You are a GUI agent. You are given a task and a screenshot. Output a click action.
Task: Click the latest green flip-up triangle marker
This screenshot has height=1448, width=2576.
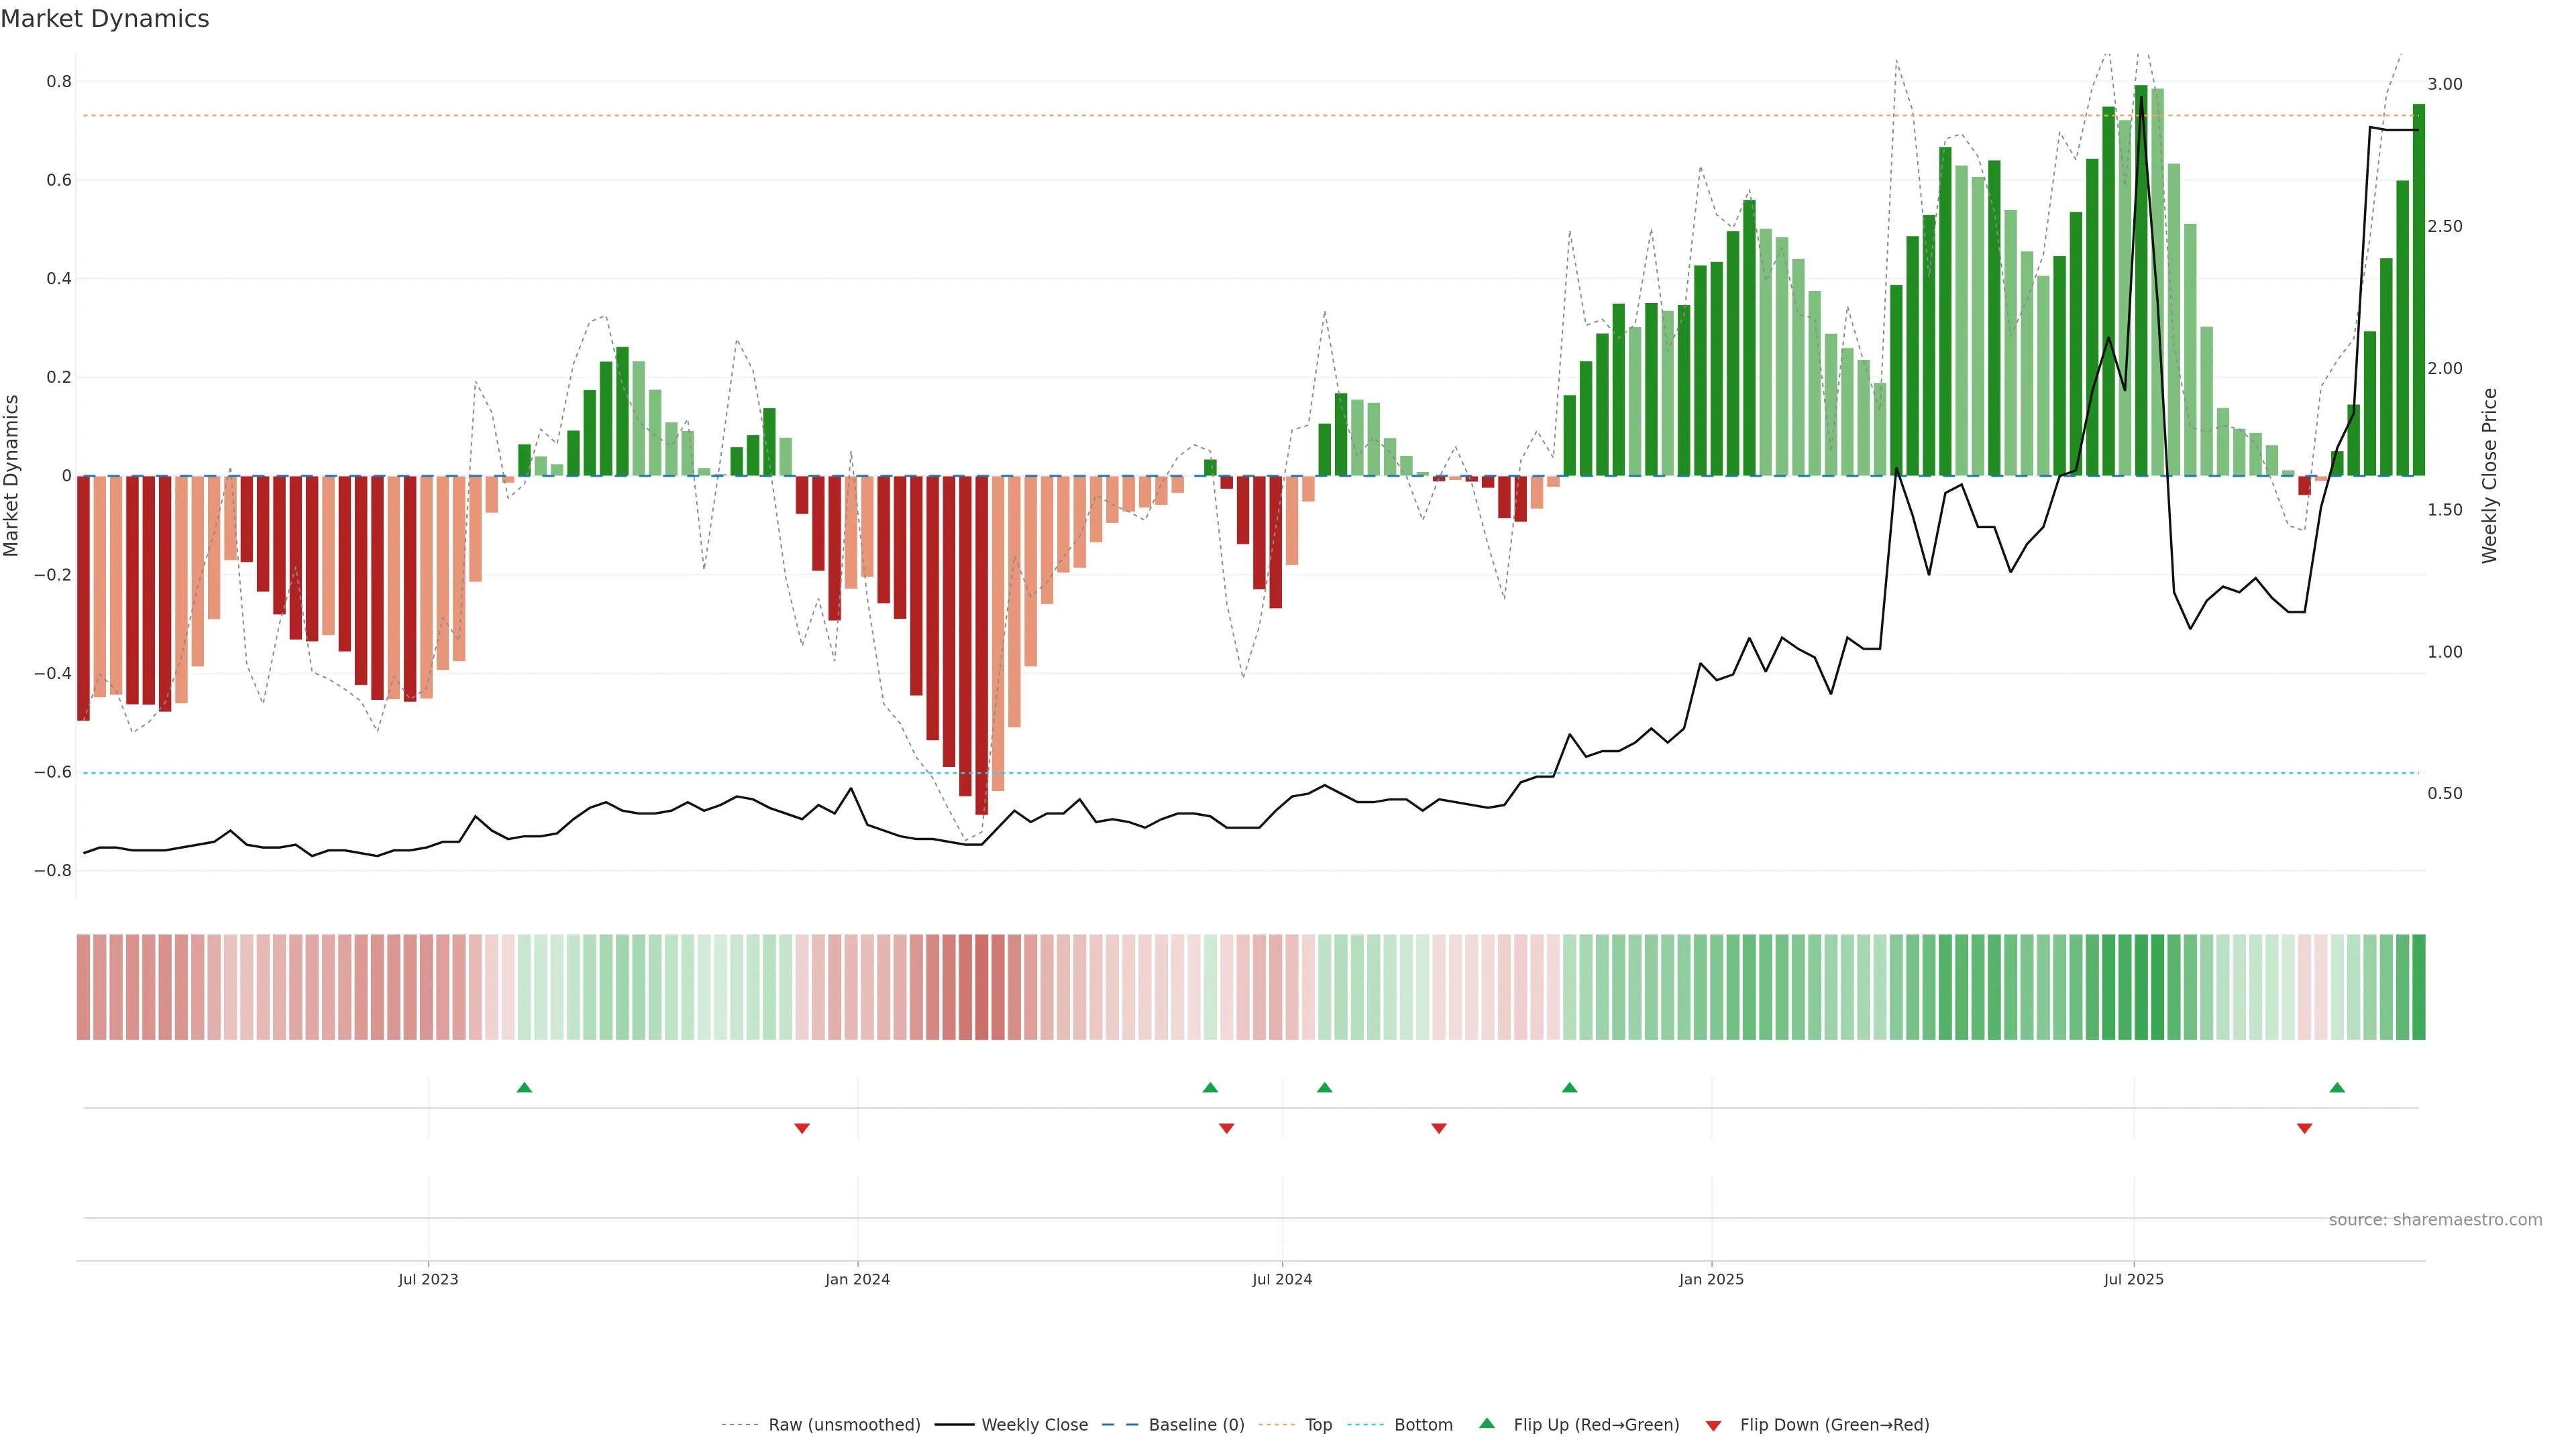[2337, 1087]
